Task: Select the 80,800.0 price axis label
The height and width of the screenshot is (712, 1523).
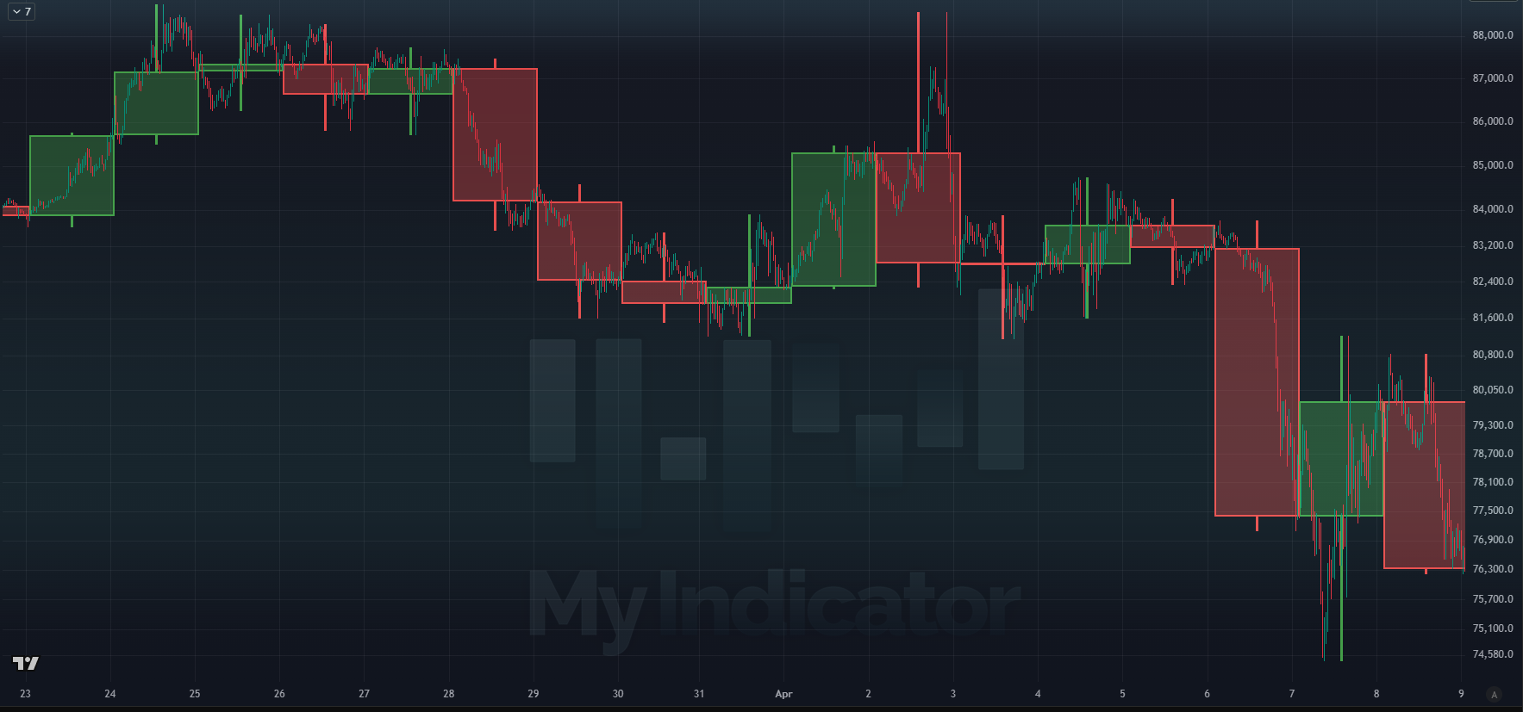Action: 1493,355
